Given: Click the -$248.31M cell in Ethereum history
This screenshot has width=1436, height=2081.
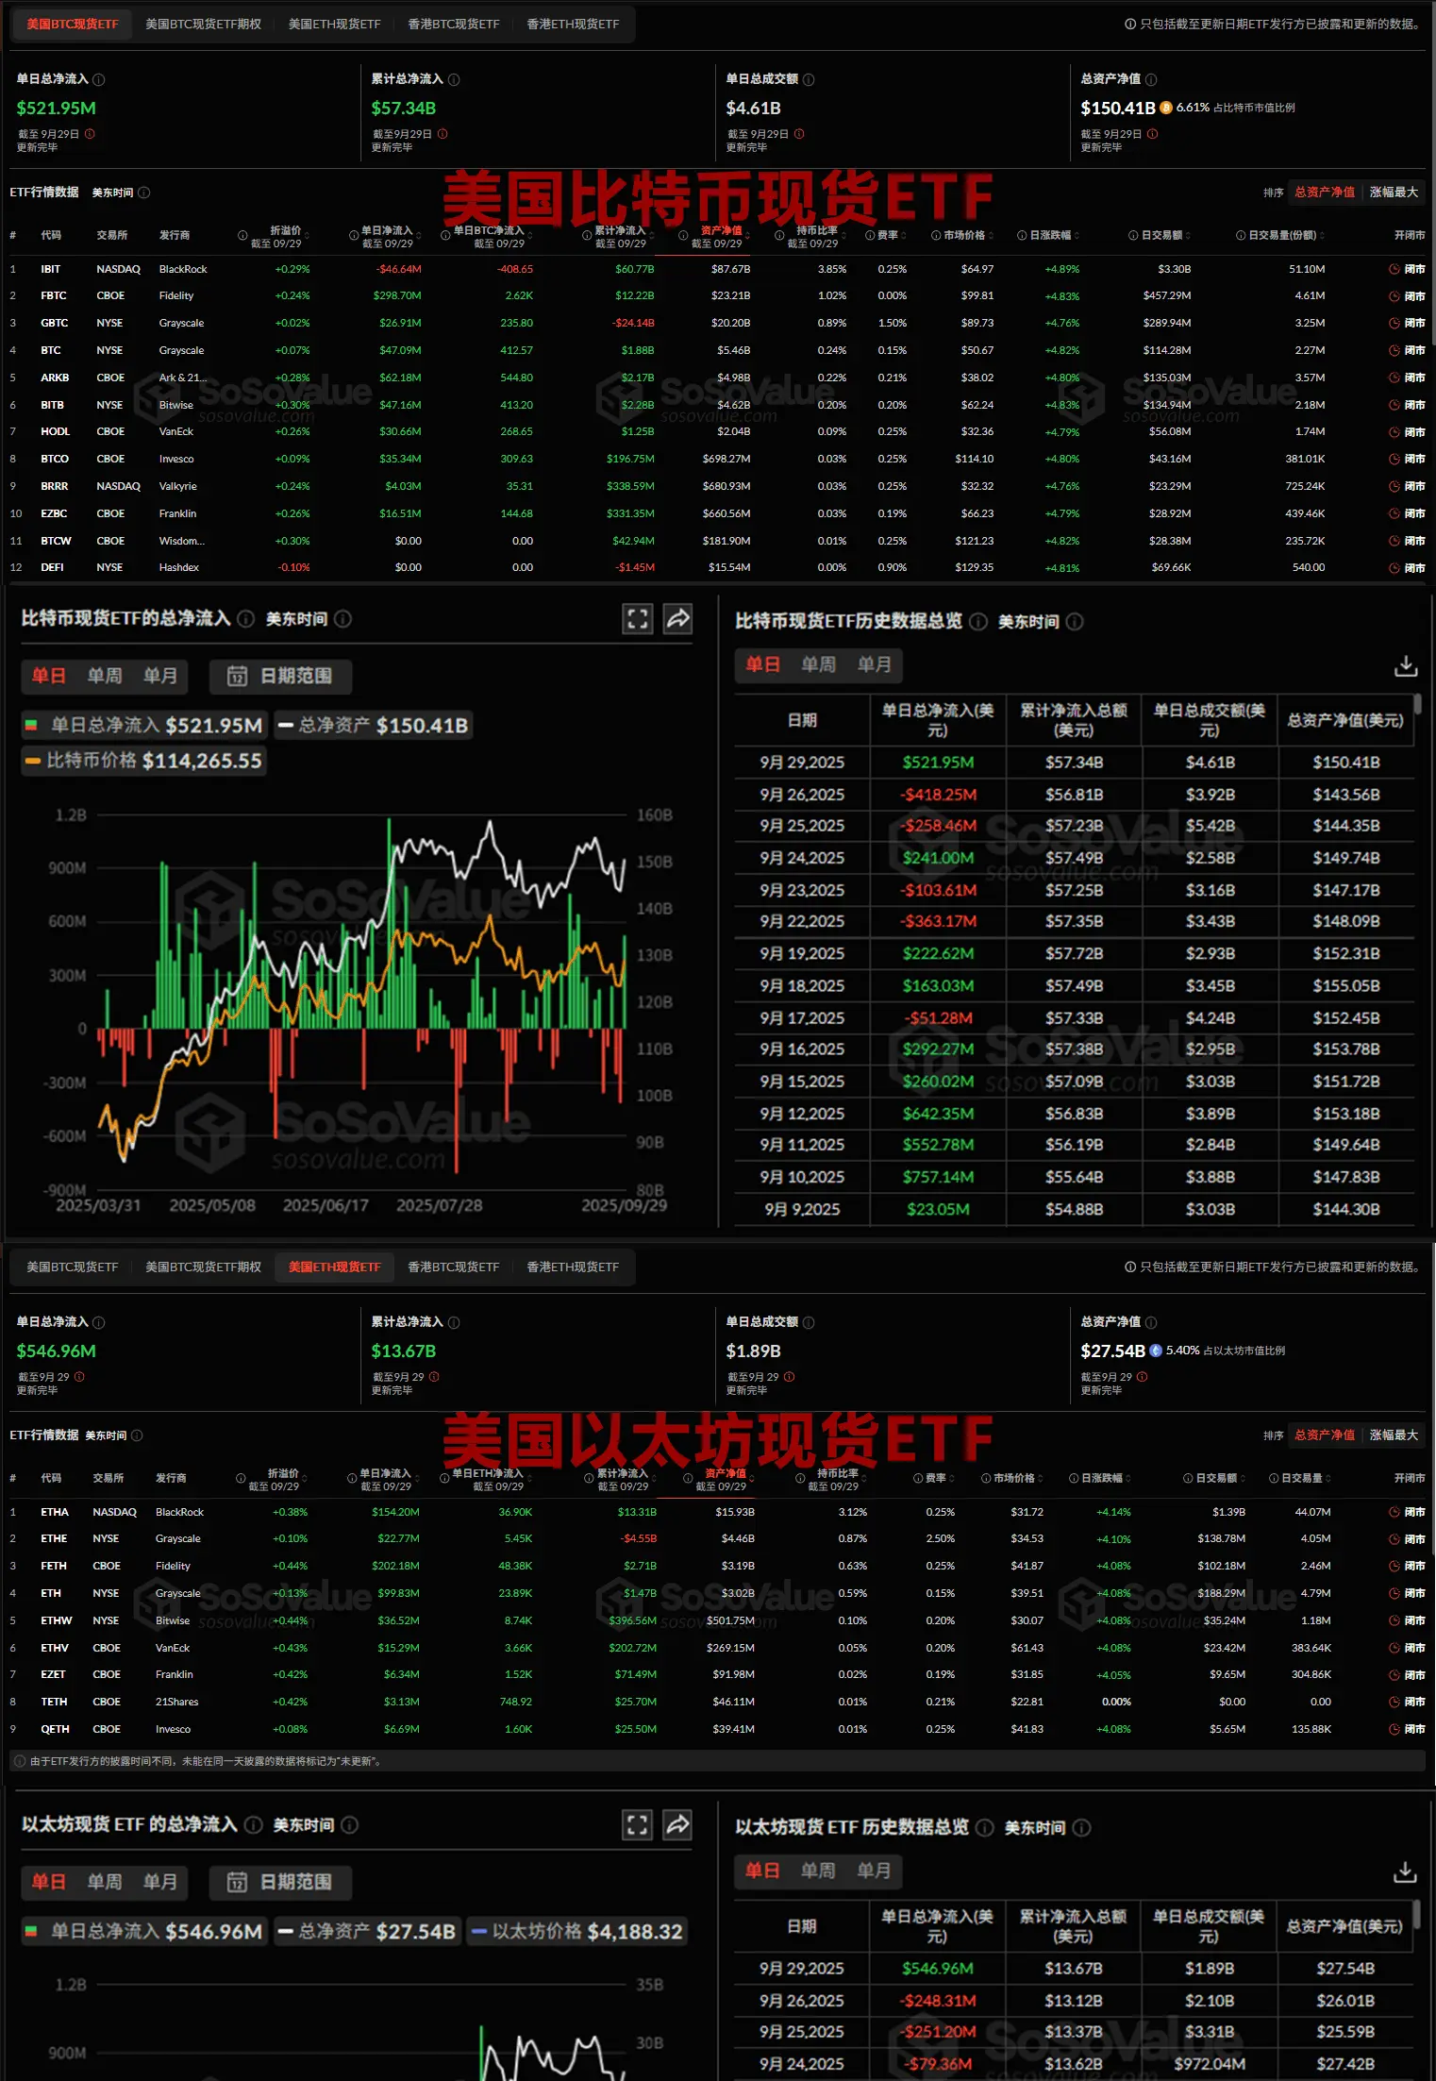Looking at the screenshot, I should click(x=937, y=2001).
